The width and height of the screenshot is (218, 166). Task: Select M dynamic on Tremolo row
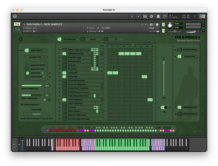(x=94, y=107)
